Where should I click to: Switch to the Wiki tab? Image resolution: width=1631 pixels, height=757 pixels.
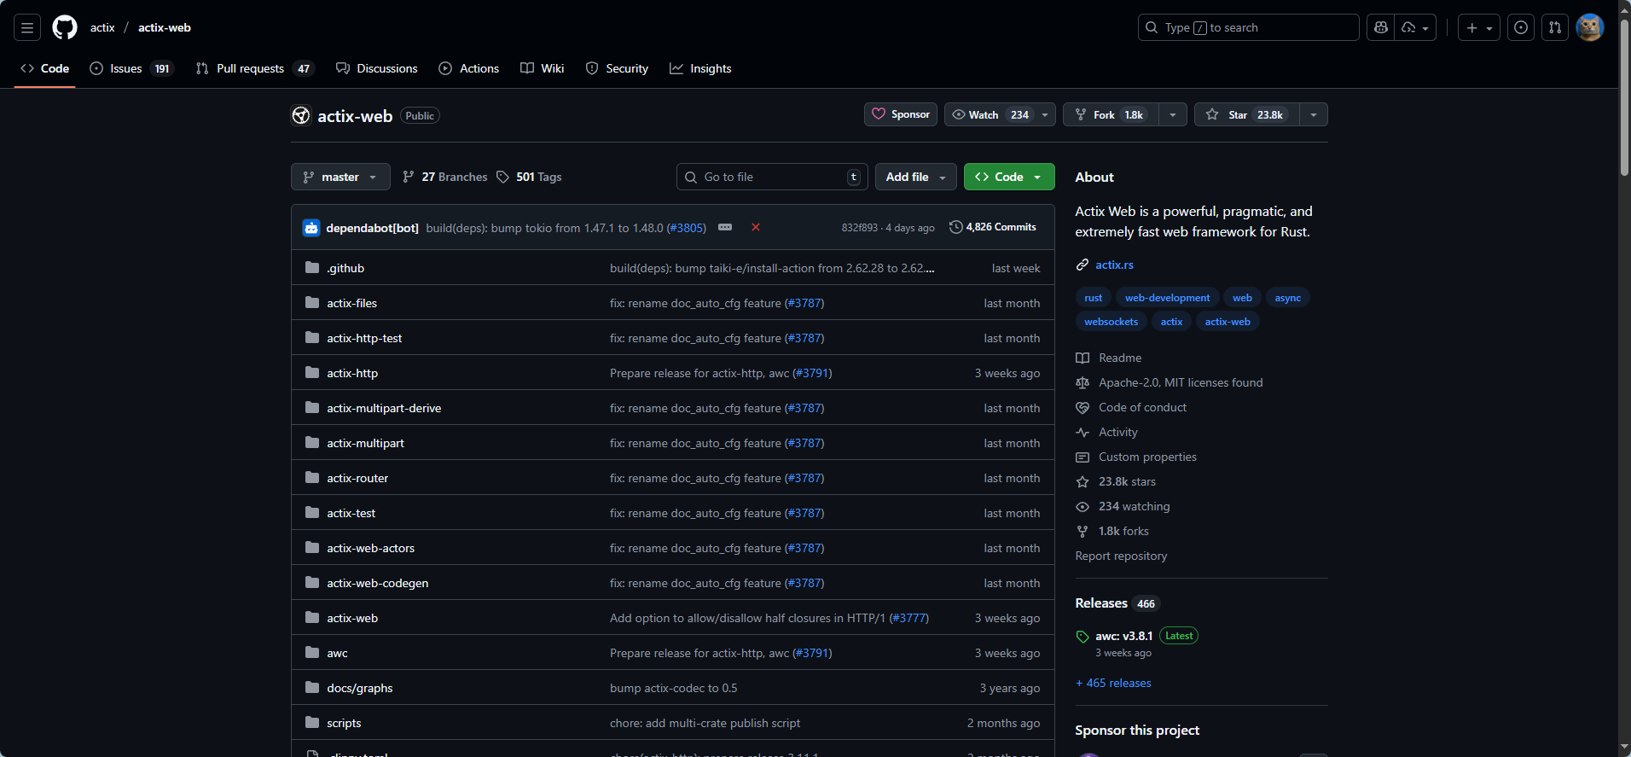543,68
